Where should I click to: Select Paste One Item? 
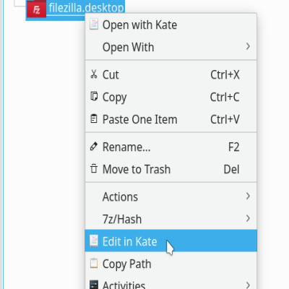(x=171, y=119)
